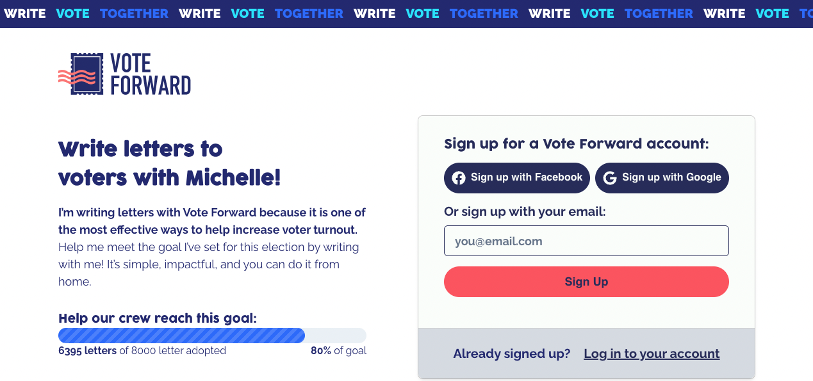Click the 6395 letters count text
Image resolution: width=813 pixels, height=381 pixels.
pos(88,351)
